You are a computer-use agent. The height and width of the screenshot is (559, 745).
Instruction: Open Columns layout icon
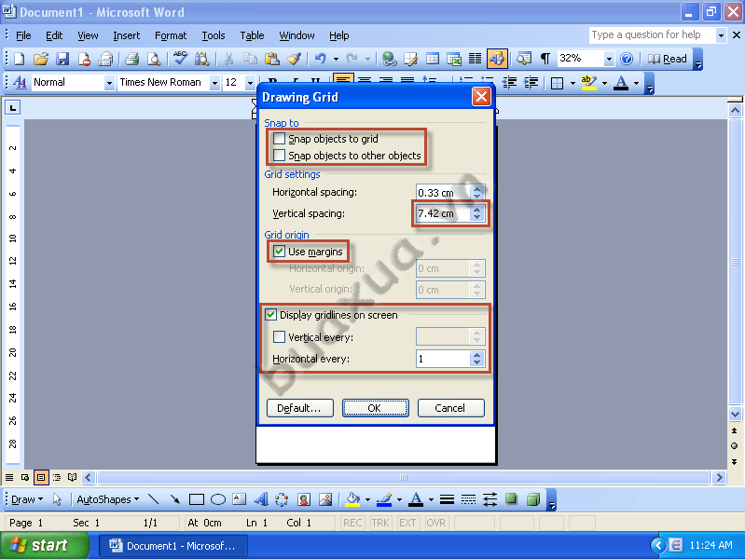coord(476,59)
